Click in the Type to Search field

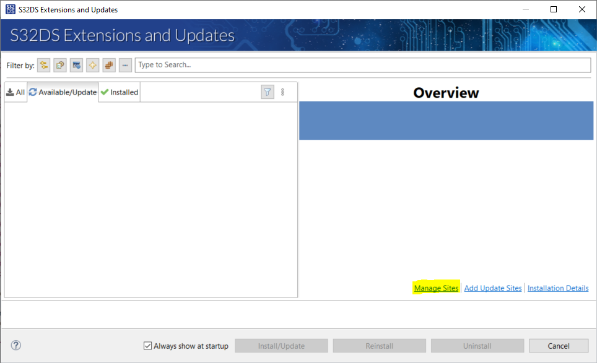pos(363,65)
